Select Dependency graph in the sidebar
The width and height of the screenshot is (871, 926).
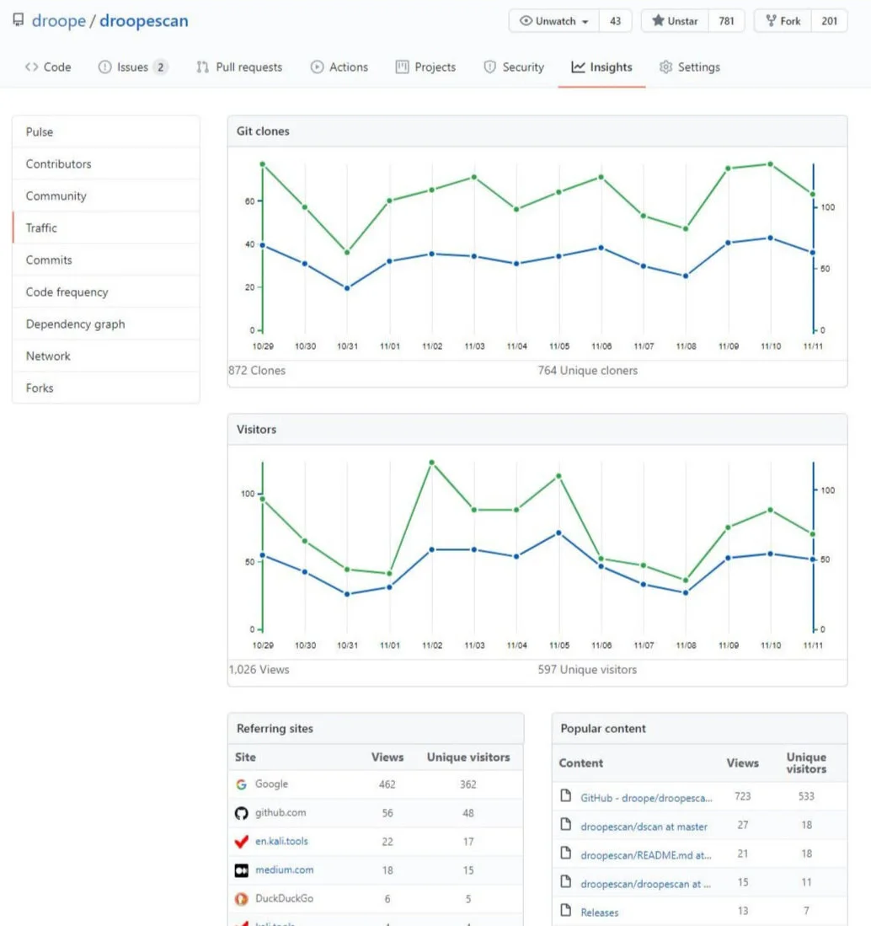point(105,324)
